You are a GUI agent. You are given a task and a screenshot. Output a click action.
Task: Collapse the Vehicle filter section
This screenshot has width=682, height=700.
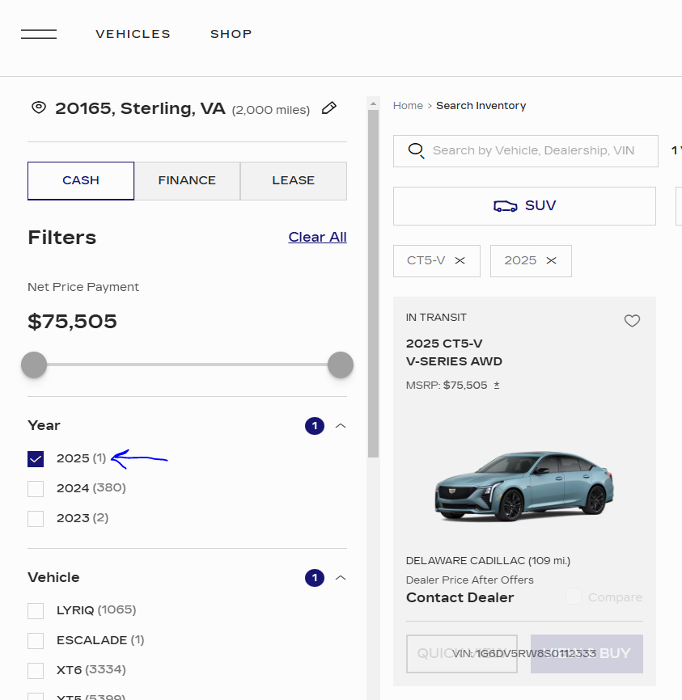[x=341, y=578]
